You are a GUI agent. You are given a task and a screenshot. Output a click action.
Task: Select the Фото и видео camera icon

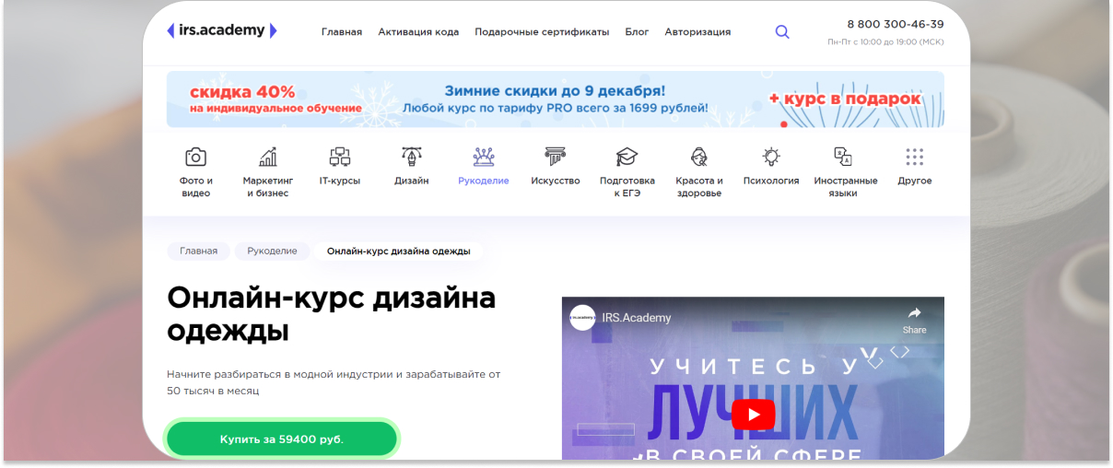pos(195,156)
